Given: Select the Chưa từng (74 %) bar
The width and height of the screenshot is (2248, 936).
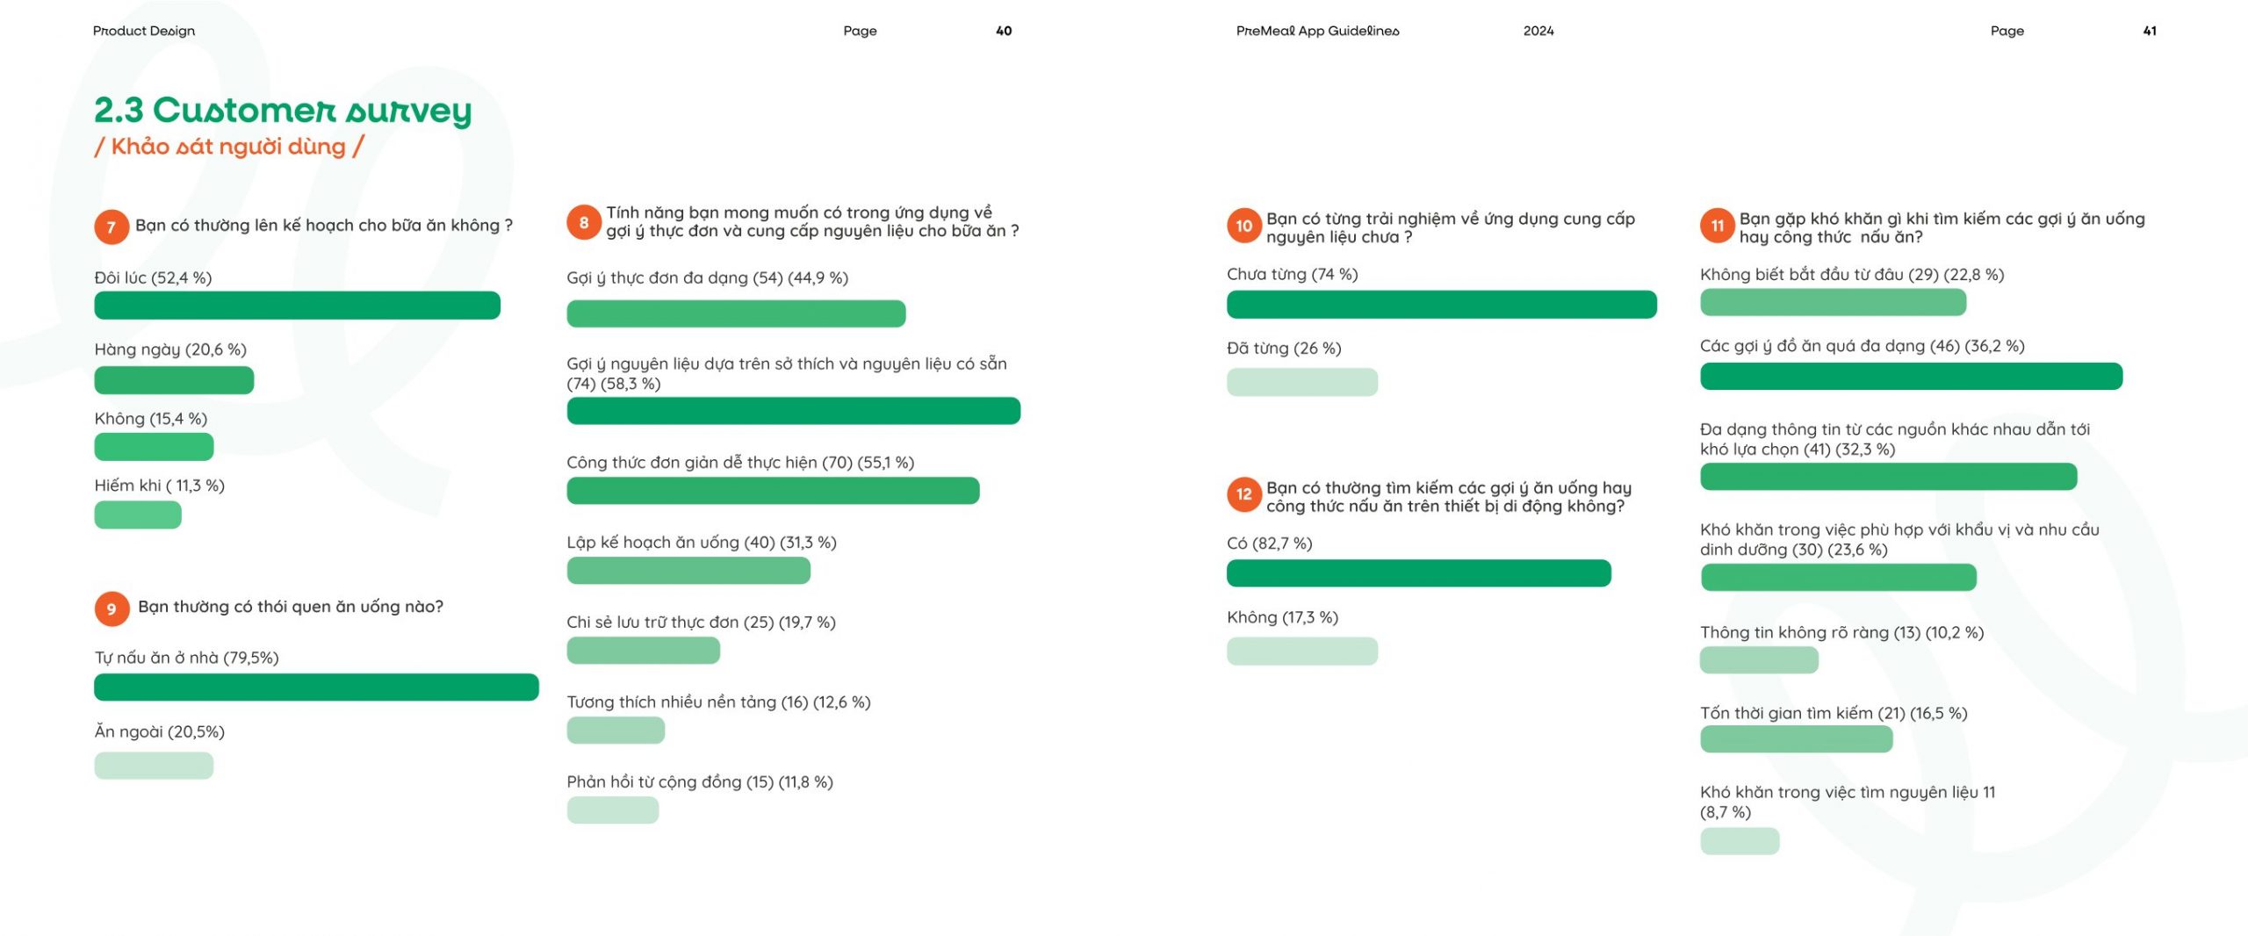Looking at the screenshot, I should coord(1441,305).
